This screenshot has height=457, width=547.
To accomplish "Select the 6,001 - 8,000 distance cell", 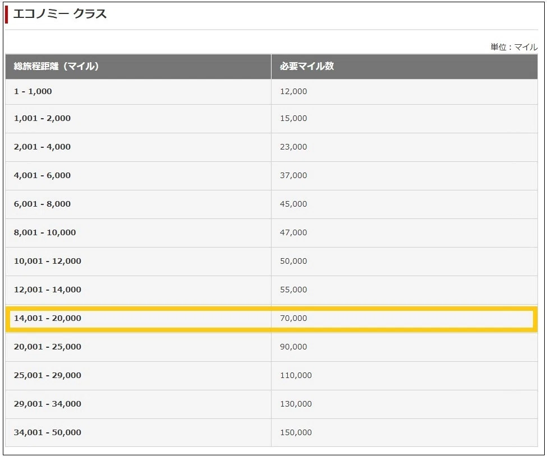I will tap(138, 204).
